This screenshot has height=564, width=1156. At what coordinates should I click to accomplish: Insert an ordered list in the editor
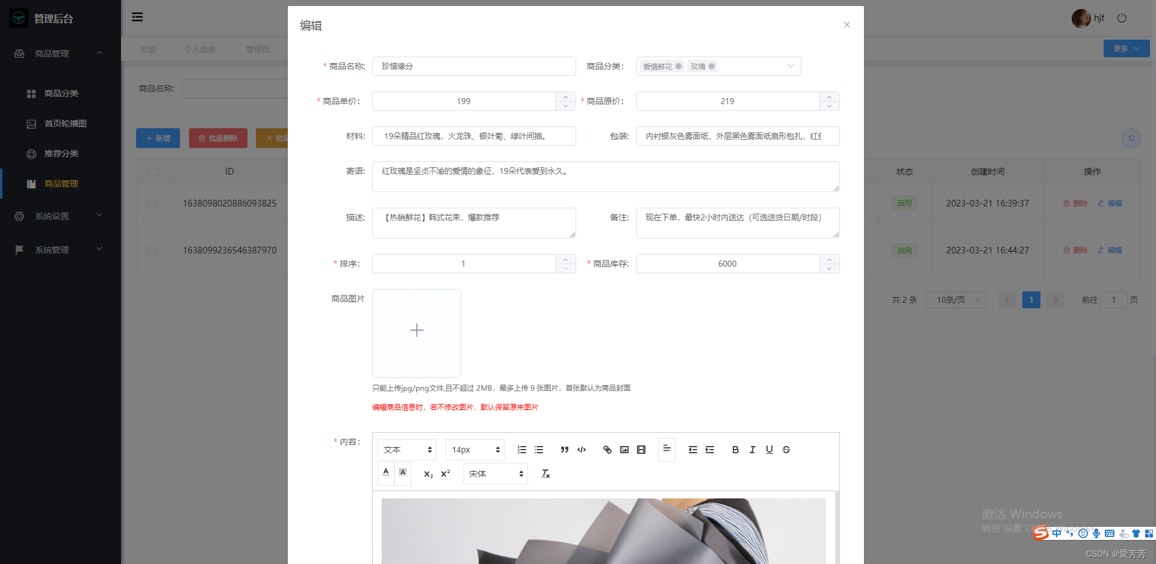coord(522,450)
